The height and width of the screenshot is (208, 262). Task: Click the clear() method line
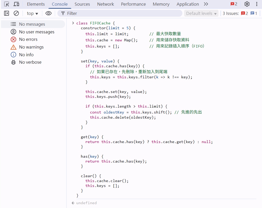point(91,176)
